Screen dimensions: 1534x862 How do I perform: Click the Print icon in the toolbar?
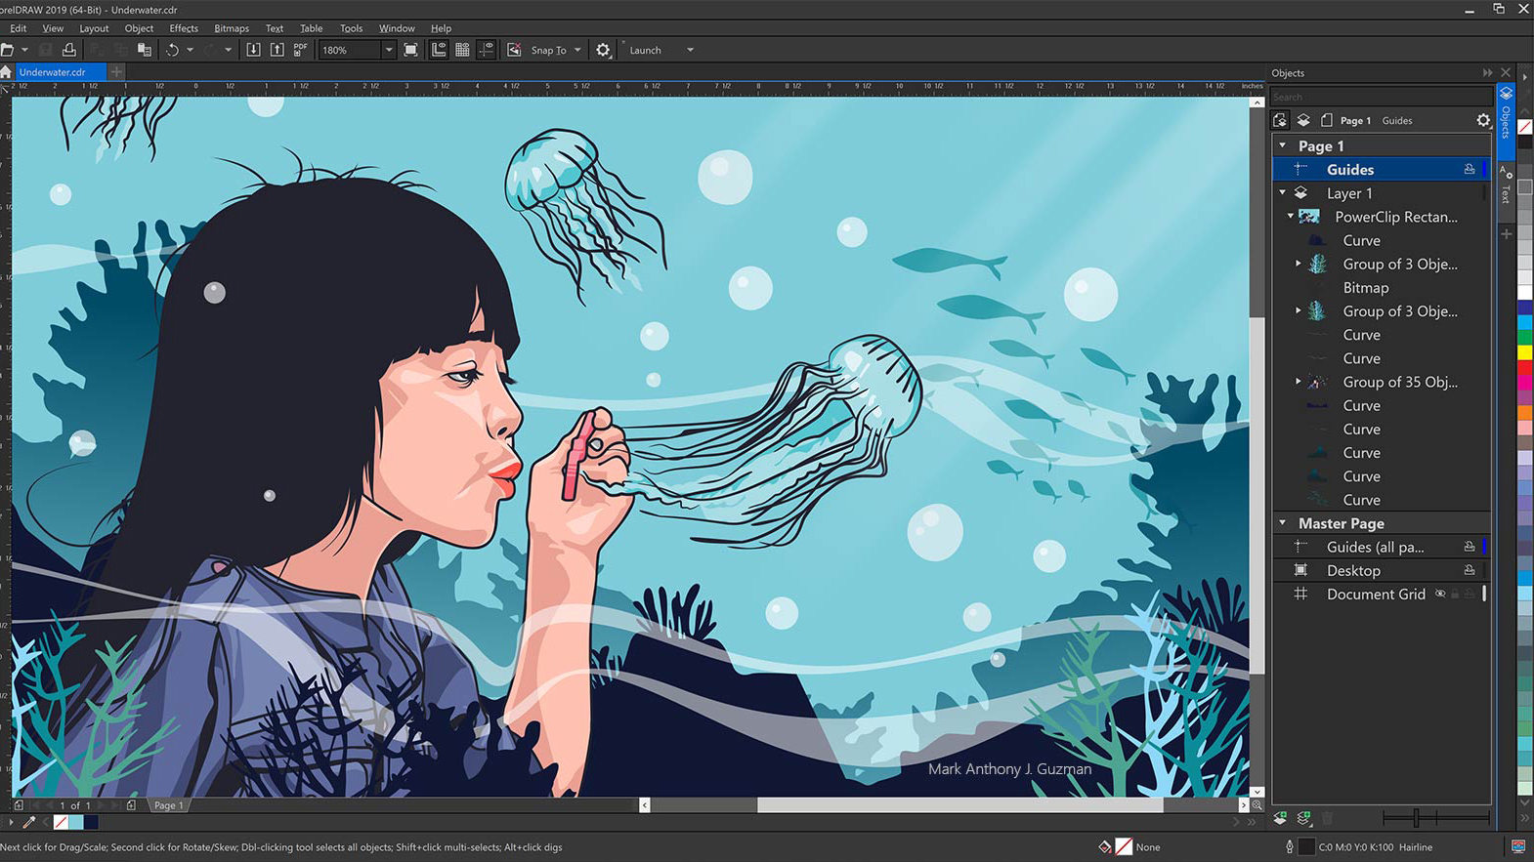click(x=68, y=50)
